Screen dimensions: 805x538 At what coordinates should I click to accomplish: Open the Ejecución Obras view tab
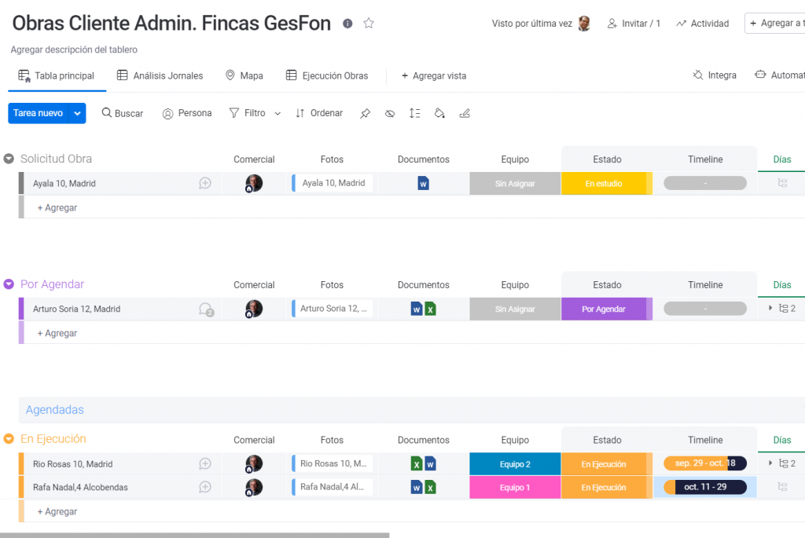pos(327,76)
